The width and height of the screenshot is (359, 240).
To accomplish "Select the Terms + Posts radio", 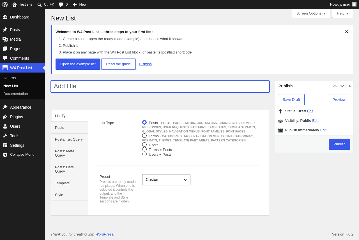I will click(x=144, y=149).
